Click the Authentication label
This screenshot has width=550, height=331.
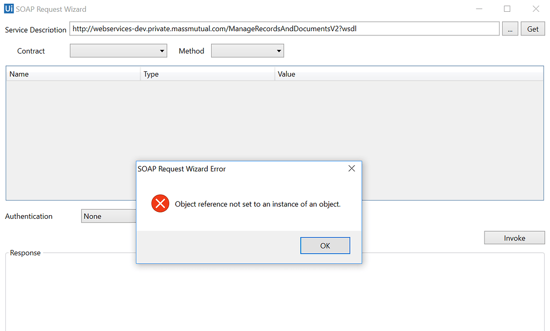(28, 216)
